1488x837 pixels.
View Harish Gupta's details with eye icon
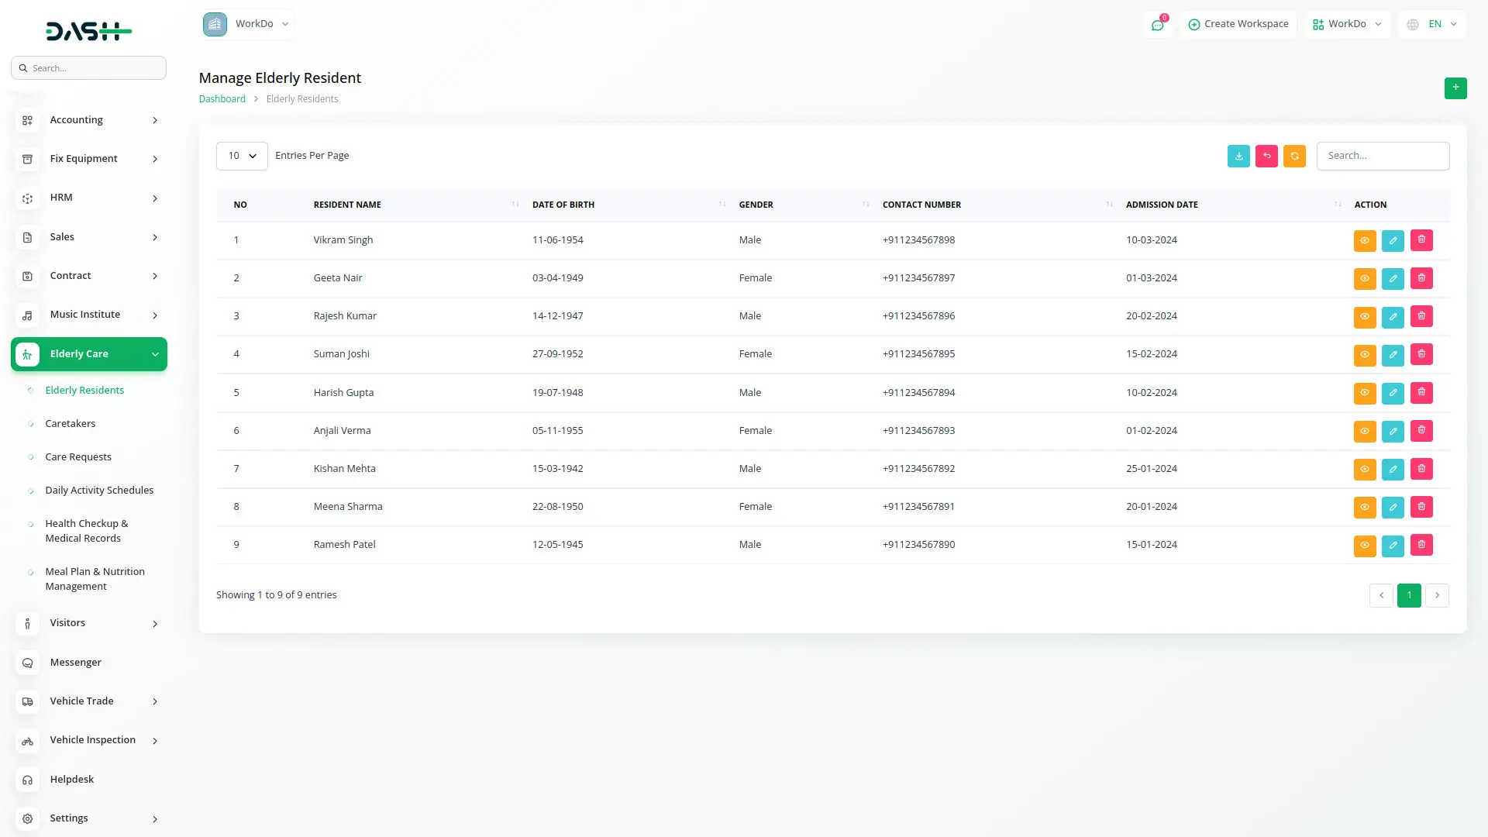pos(1365,393)
